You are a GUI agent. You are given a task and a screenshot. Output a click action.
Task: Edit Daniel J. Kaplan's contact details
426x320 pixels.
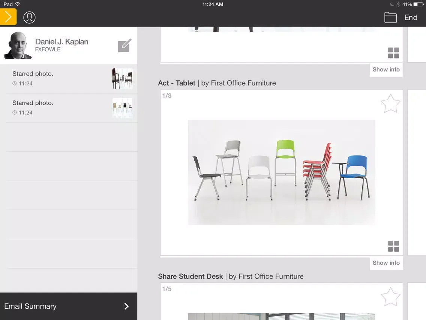tap(124, 46)
